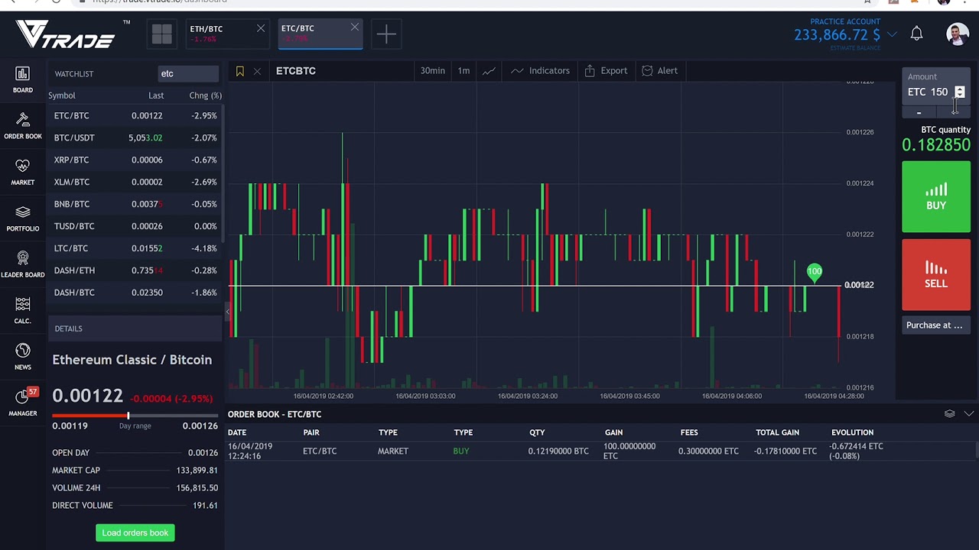Screen dimensions: 979x550
Task: Click the grid layout icon in the top bar
Action: tap(161, 34)
